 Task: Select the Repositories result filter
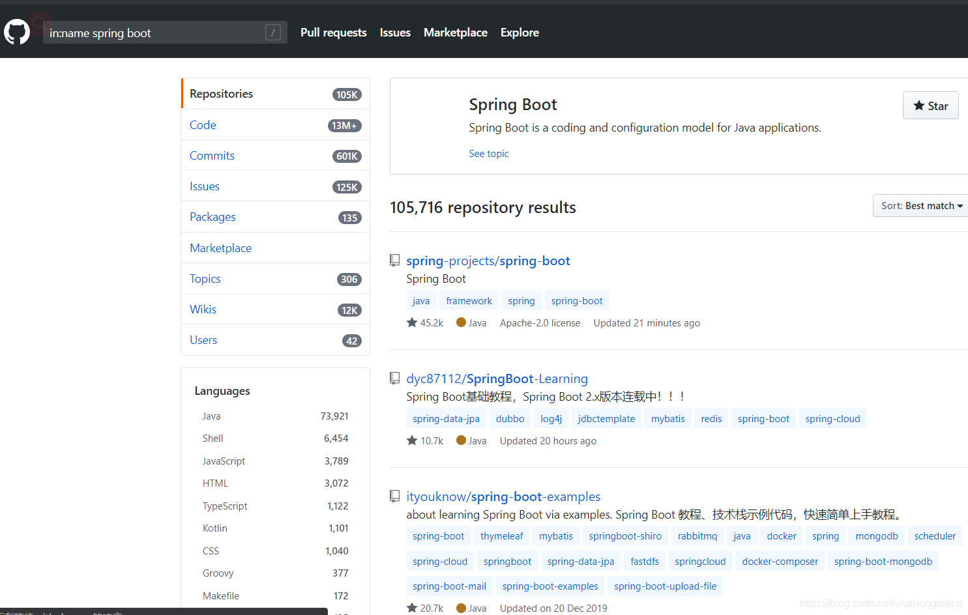[x=275, y=94]
